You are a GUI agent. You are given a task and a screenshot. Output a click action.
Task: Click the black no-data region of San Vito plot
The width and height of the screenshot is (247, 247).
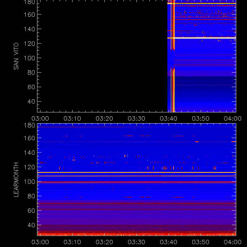click(x=102, y=56)
